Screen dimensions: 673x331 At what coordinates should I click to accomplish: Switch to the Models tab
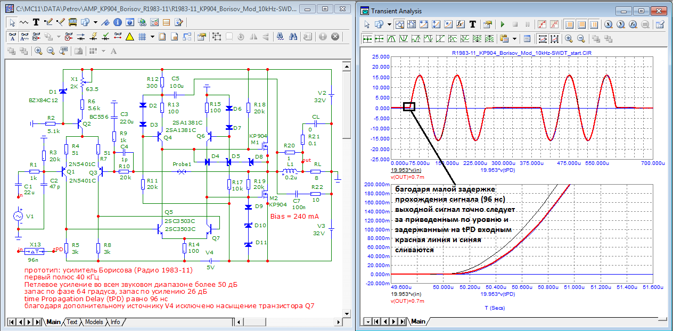point(94,322)
